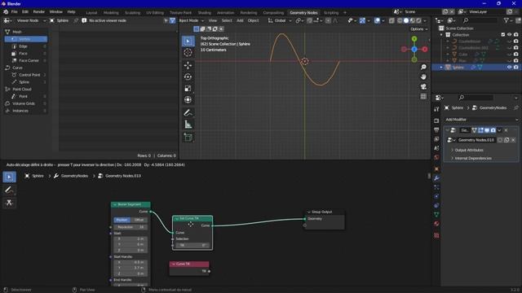This screenshot has height=293, width=522.
Task: Open the Tool properties tab icon
Action: (436, 109)
